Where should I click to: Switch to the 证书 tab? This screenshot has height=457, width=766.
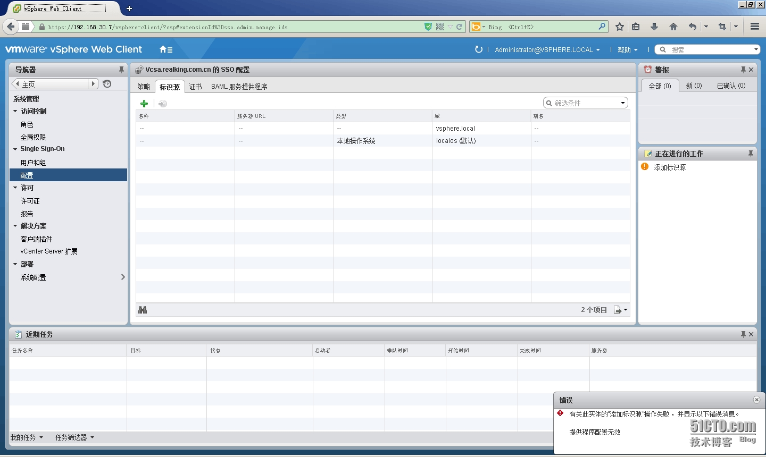click(x=195, y=87)
